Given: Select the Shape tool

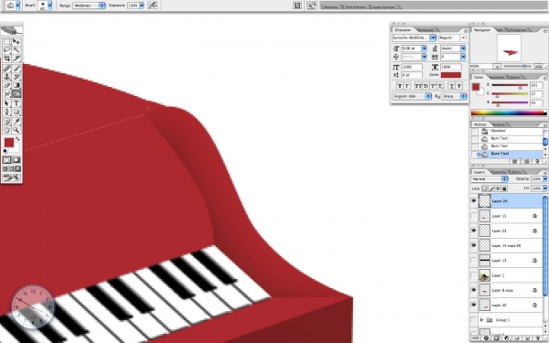Looking at the screenshot, I should [16, 112].
